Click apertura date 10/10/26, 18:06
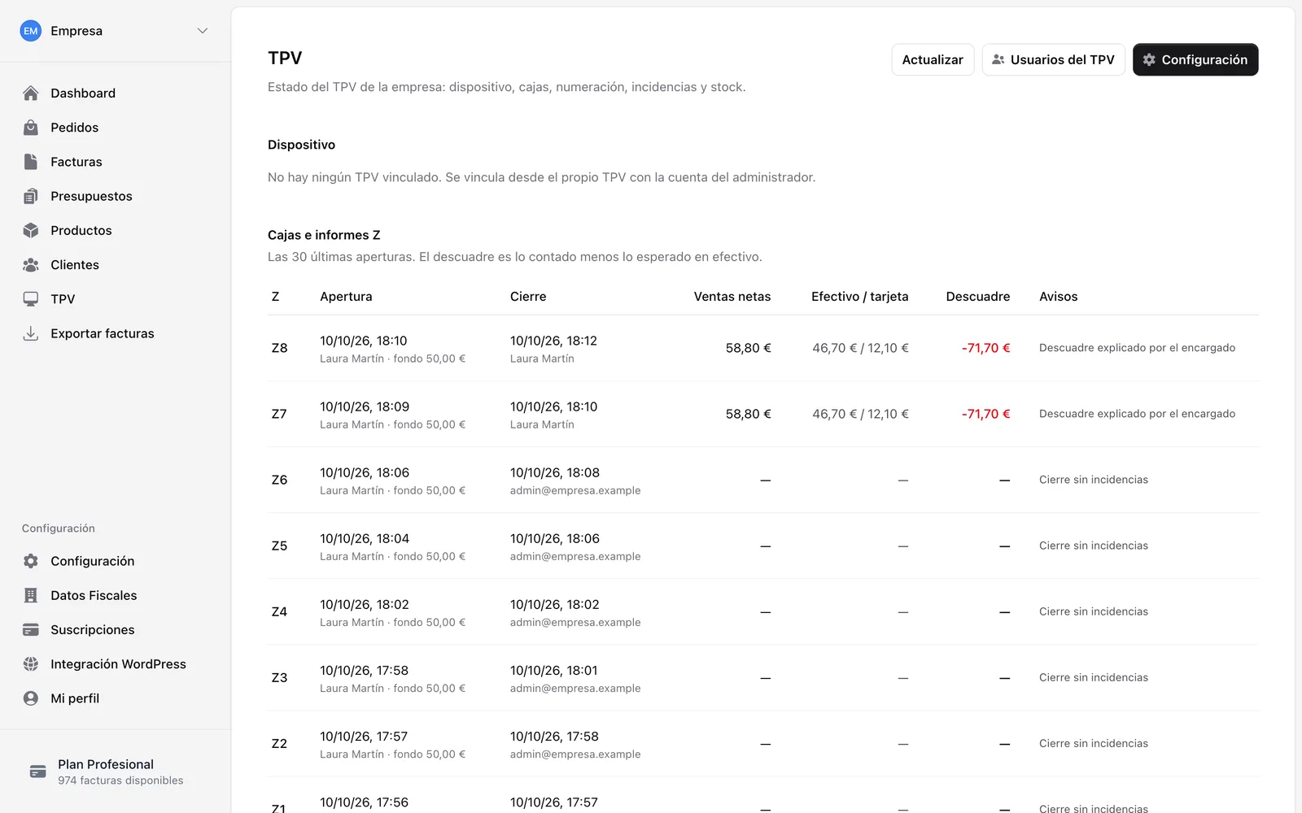 click(x=365, y=472)
